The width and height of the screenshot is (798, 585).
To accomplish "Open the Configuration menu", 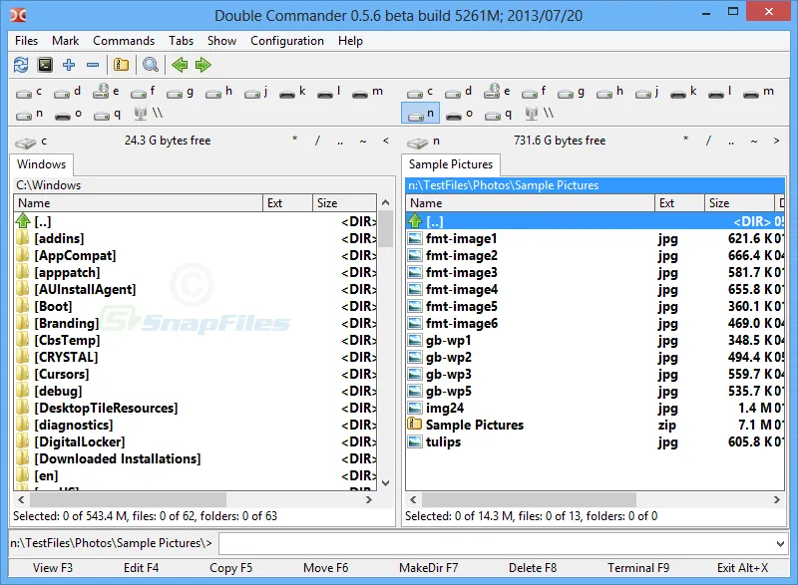I will coord(287,41).
